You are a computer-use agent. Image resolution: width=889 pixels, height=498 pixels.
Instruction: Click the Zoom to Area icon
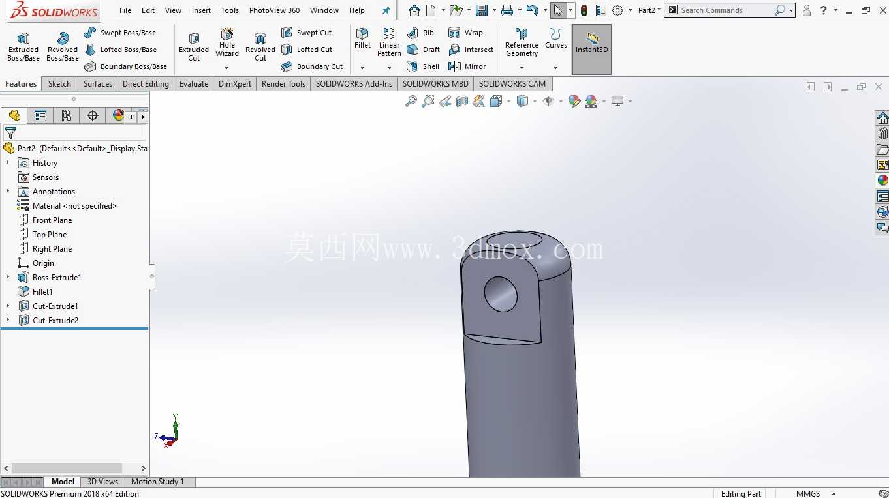(x=428, y=101)
